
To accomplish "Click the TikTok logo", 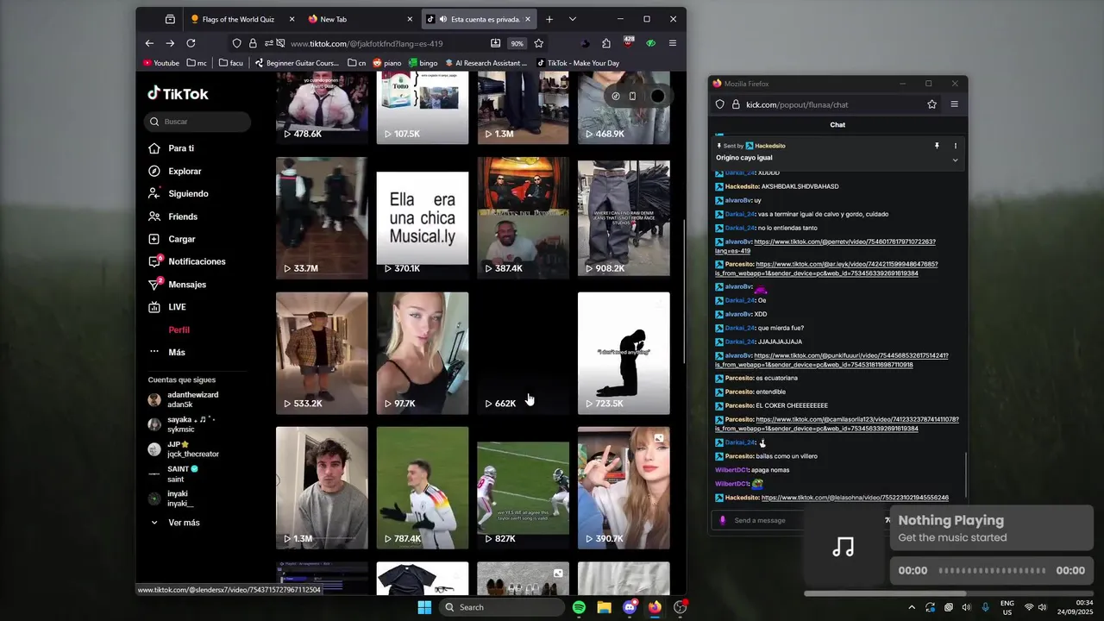I will (x=178, y=93).
